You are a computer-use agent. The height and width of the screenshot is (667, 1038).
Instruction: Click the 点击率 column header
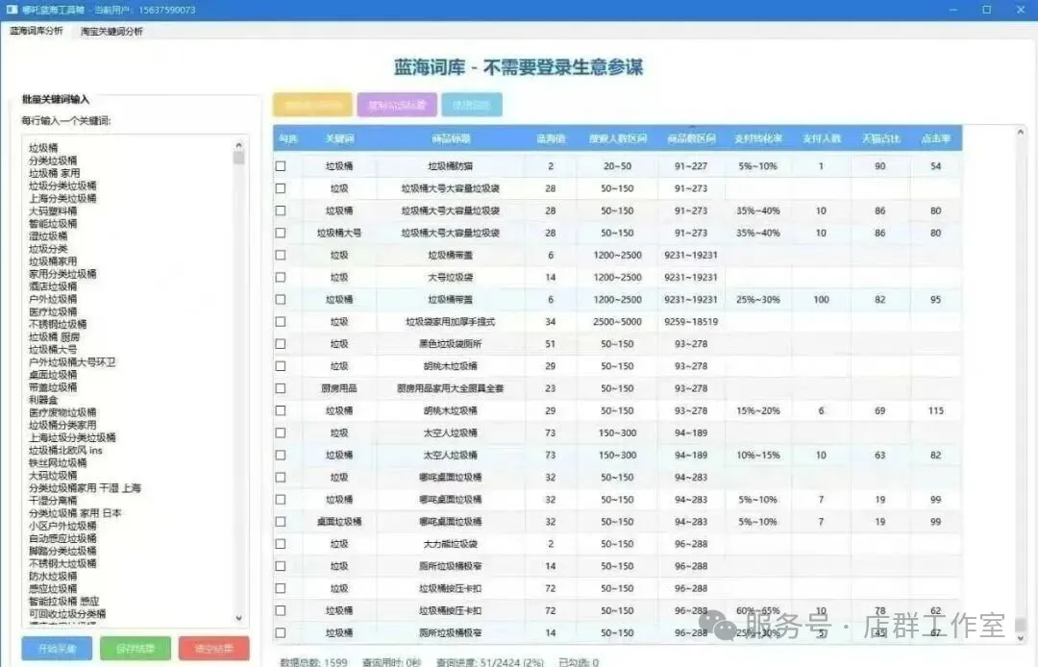(x=936, y=138)
